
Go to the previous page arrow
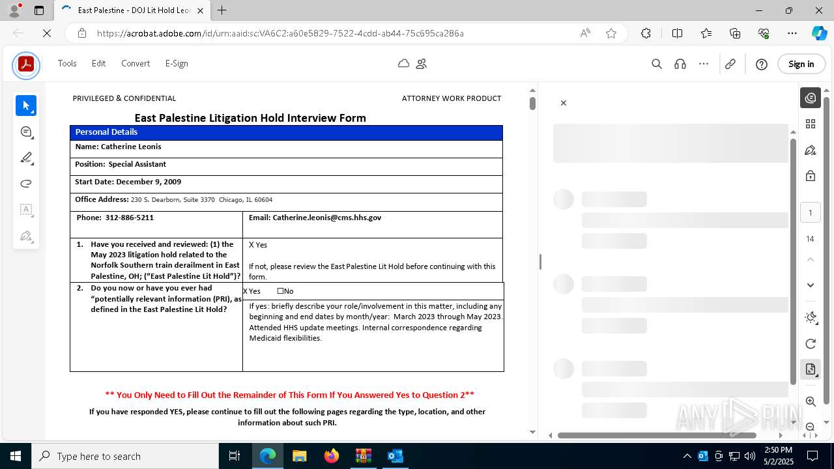click(x=811, y=259)
